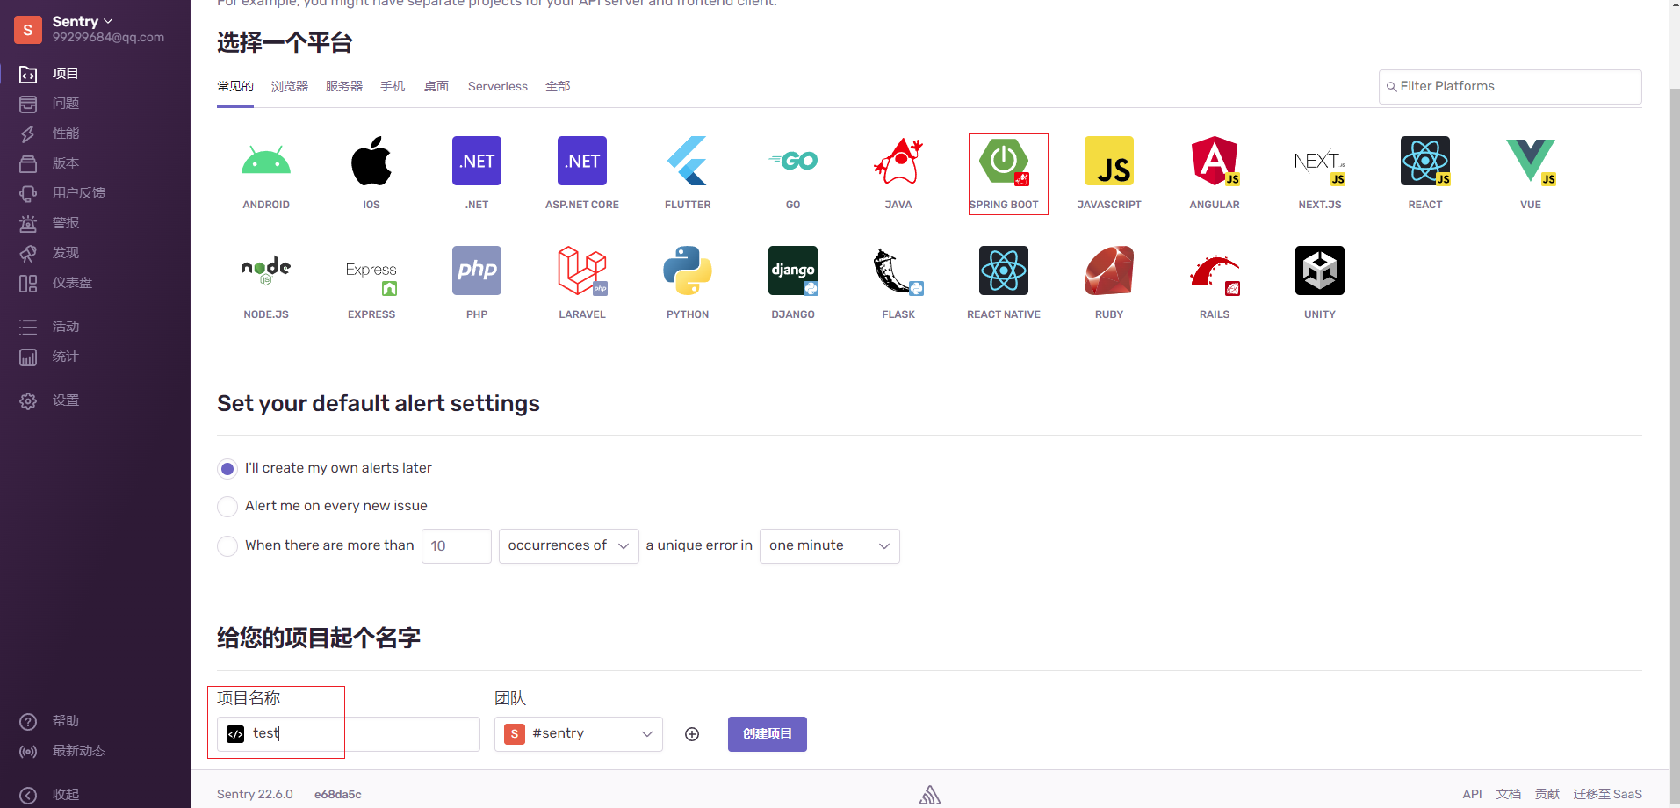The image size is (1680, 808).
Task: Select the PHP platform icon
Action: [477, 271]
